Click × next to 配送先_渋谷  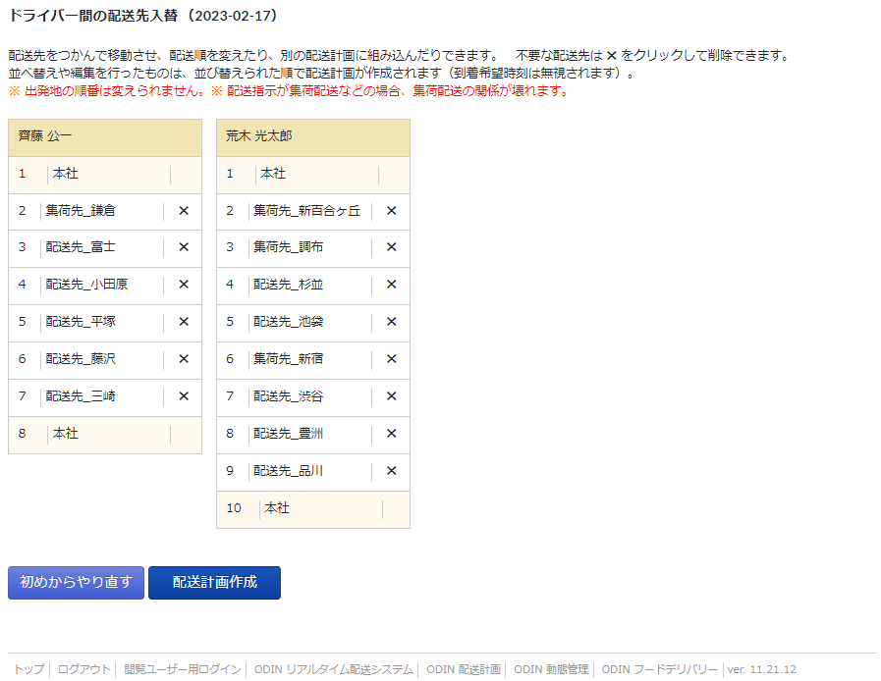pyautogui.click(x=391, y=396)
